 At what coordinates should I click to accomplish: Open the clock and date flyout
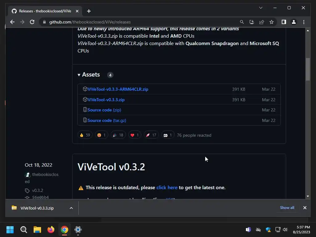point(301,230)
